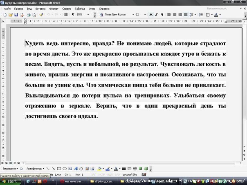Open the zoom 85% dropdown
The height and width of the screenshot is (185, 247).
click(x=88, y=15)
